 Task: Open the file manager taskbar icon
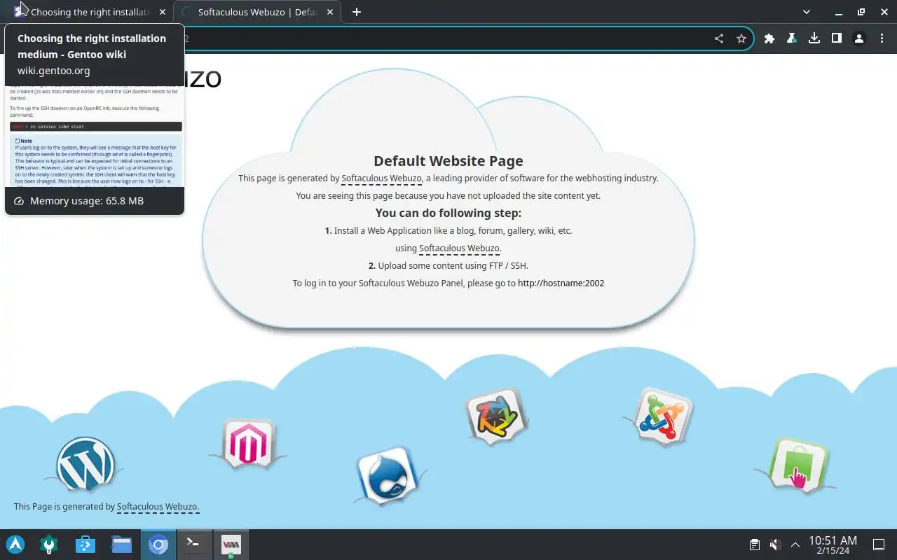click(122, 545)
